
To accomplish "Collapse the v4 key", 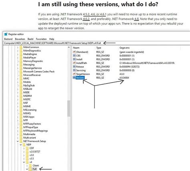I will [x=24, y=162].
